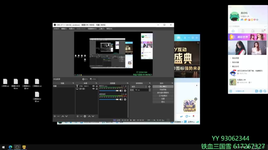
Task: Open the 帮助(H) menu in OBS
Action: pos(109,29)
